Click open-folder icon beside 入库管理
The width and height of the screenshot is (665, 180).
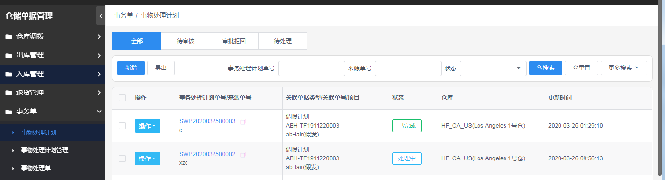pos(8,74)
